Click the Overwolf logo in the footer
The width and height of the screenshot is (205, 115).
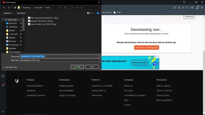tap(17, 81)
